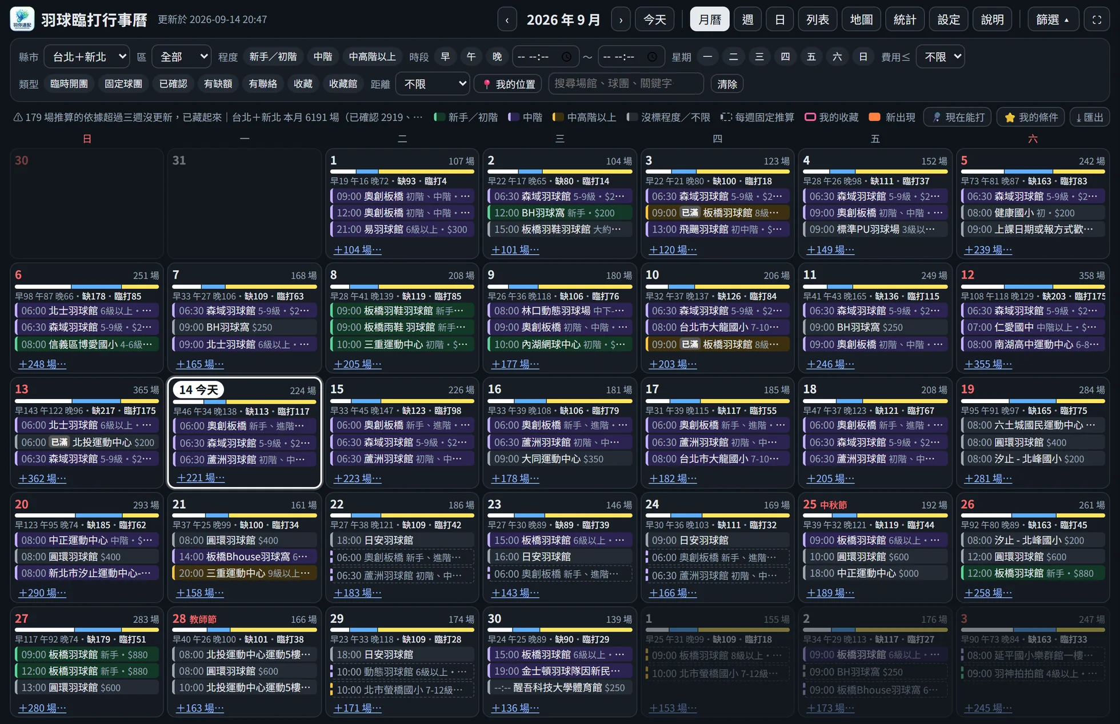Switch to 日 day view
Image resolution: width=1120 pixels, height=724 pixels.
click(x=779, y=19)
